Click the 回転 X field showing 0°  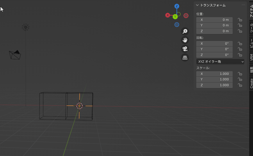(214, 44)
